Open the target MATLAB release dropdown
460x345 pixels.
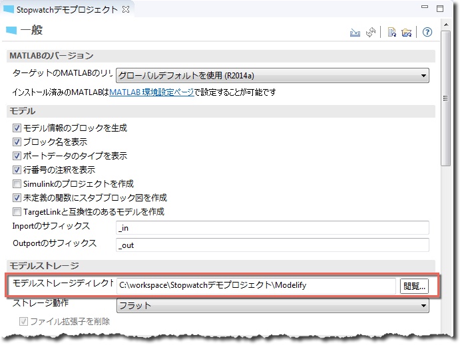[272, 76]
